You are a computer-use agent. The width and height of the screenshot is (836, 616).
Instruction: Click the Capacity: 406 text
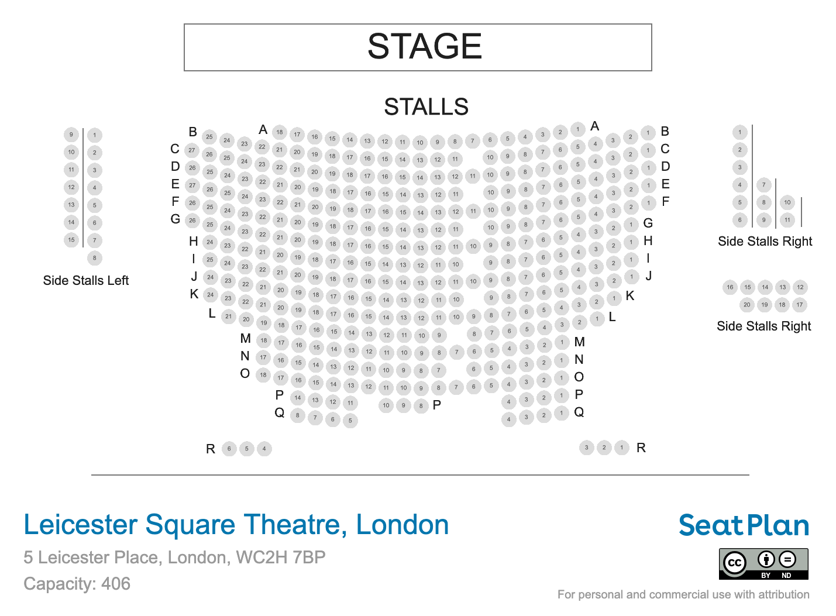77,584
